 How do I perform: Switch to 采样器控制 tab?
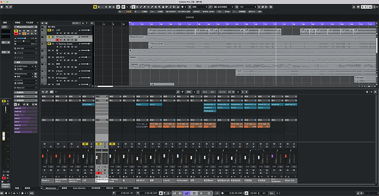click(x=96, y=188)
